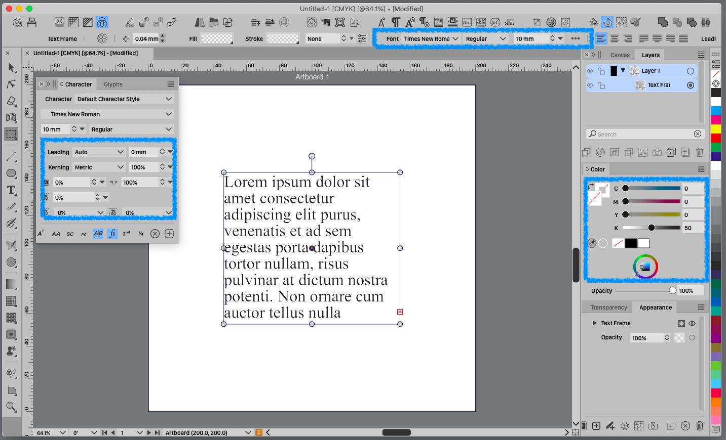
Task: Switch to the Transparency tab
Action: [608, 307]
